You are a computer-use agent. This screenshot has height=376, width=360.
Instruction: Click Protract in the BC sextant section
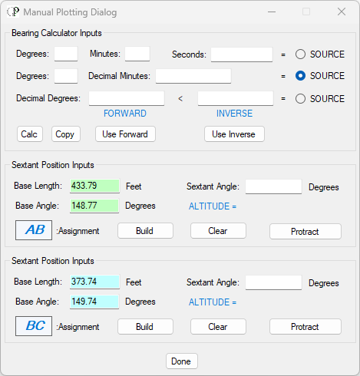pyautogui.click(x=306, y=327)
